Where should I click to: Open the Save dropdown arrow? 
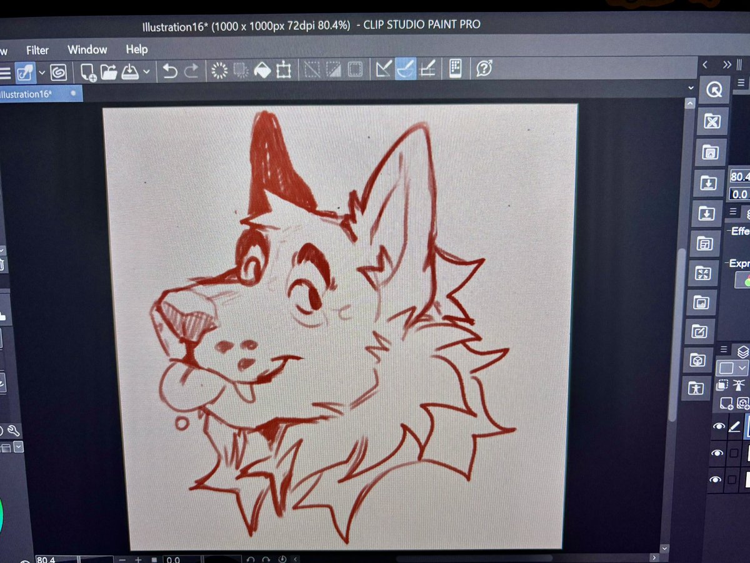click(x=145, y=71)
